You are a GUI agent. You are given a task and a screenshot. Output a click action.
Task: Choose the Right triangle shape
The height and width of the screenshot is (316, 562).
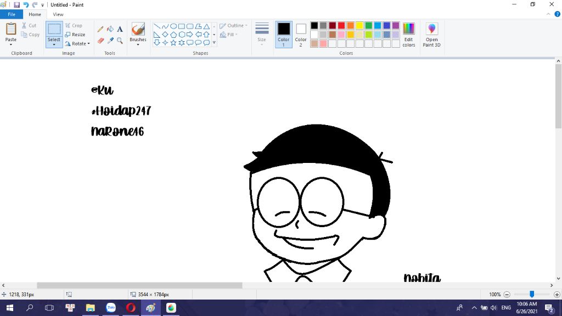tap(156, 35)
